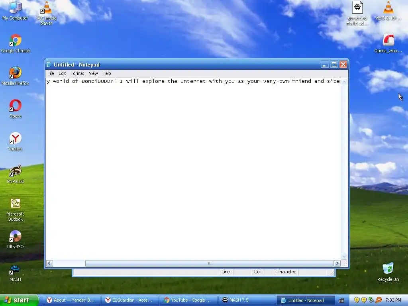
Task: Switch to E2Guardian taskbar button
Action: [129, 300]
